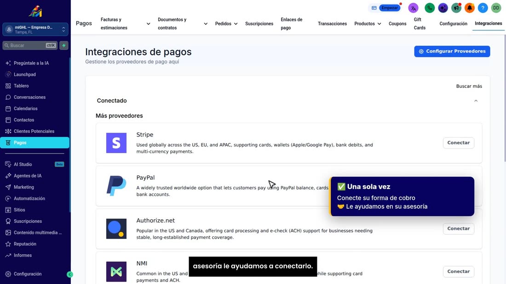
Task: Switch to Enlaces de pago tab
Action: (x=292, y=23)
